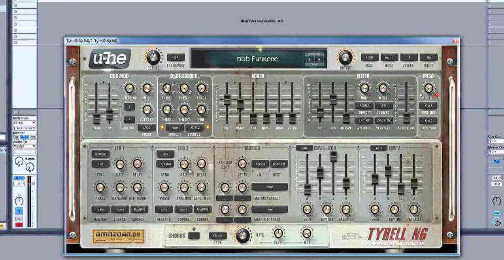Click the MATRIX VIA Xpress button
Image resolution: width=504 pixels, height=260 pixels.
tap(260, 164)
